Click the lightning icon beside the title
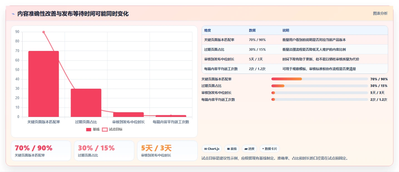399x172 pixels. tap(13, 14)
